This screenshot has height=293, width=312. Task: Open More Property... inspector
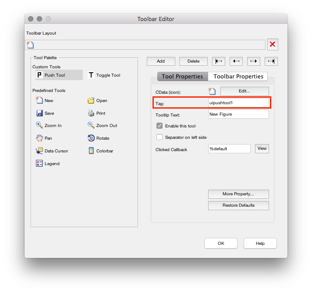(238, 194)
